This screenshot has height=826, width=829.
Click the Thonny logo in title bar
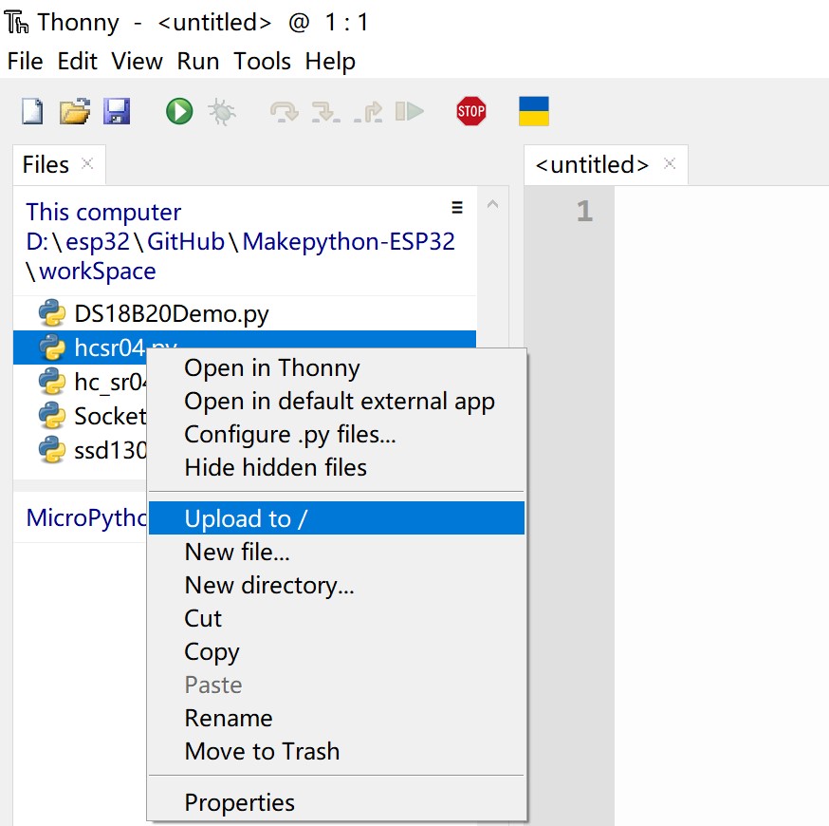(16, 22)
